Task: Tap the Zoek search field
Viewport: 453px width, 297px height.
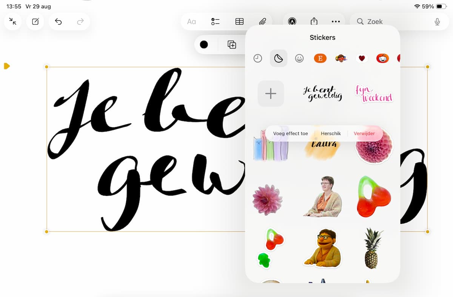Action: tap(393, 21)
